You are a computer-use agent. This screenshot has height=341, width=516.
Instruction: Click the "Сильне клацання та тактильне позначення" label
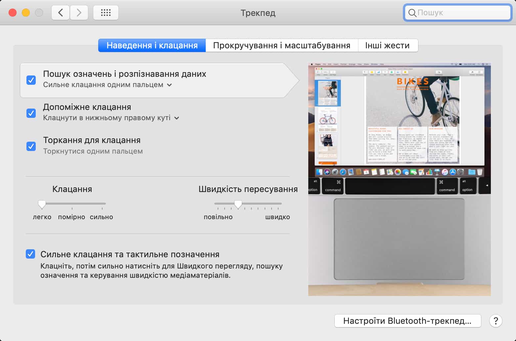130,254
